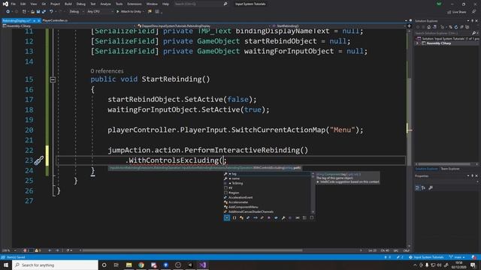
Task: Toggle the first highlighted IntelliSense filter icon
Action: click(x=227, y=217)
